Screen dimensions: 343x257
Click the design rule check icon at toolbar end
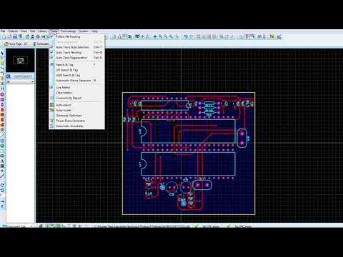(x=279, y=36)
